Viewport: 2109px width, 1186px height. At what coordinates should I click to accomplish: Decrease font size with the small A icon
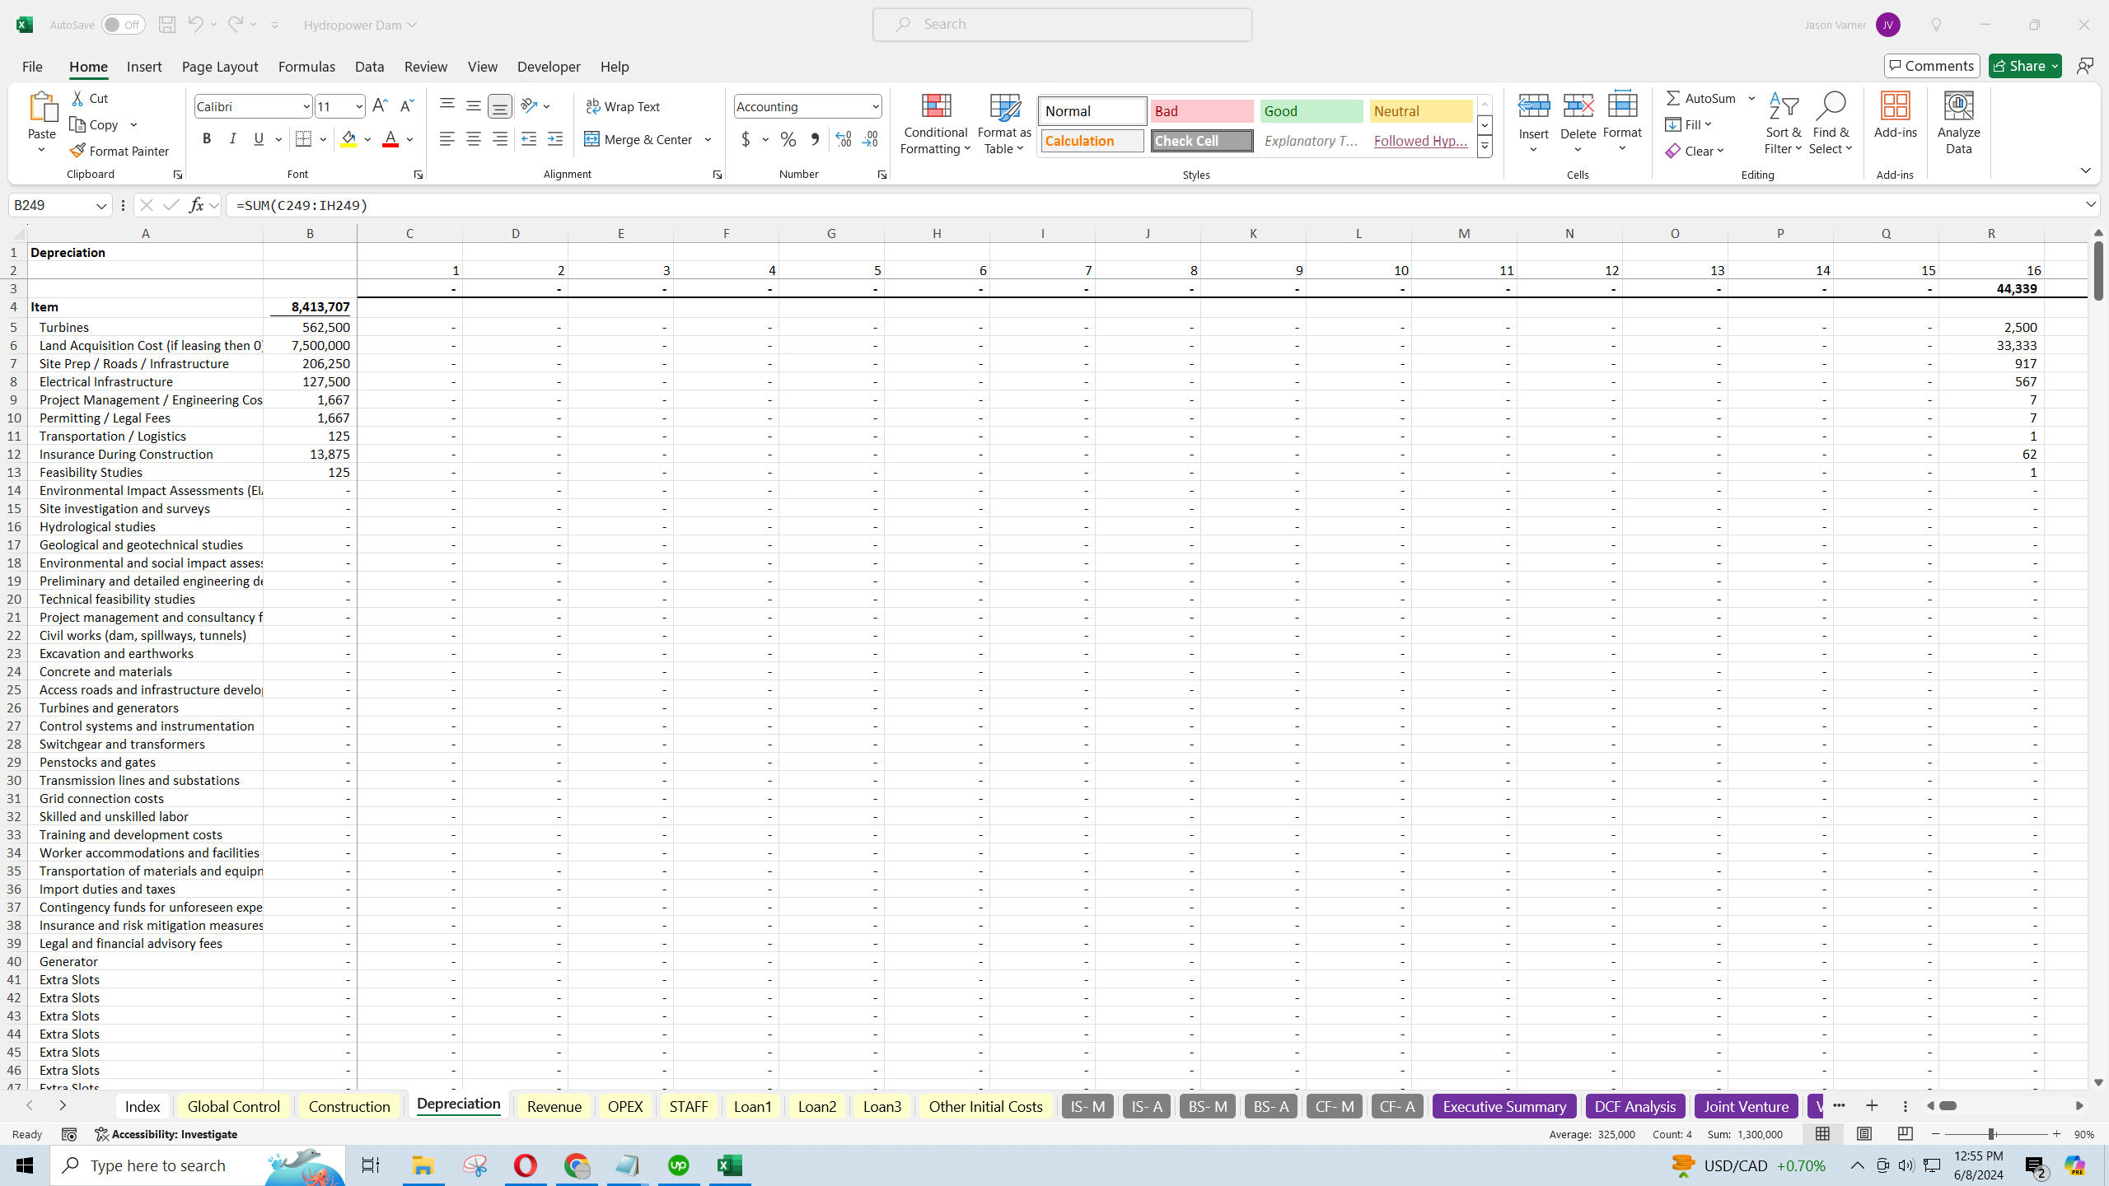click(406, 106)
